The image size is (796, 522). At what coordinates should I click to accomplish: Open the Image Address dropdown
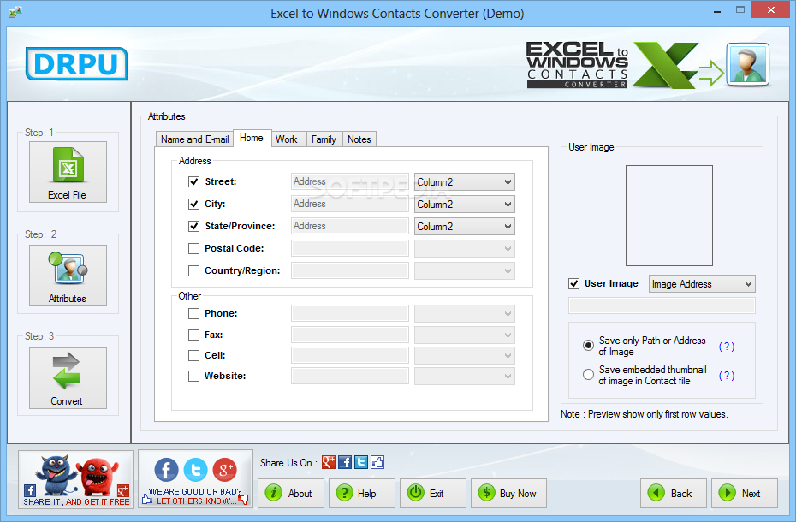[x=702, y=284]
